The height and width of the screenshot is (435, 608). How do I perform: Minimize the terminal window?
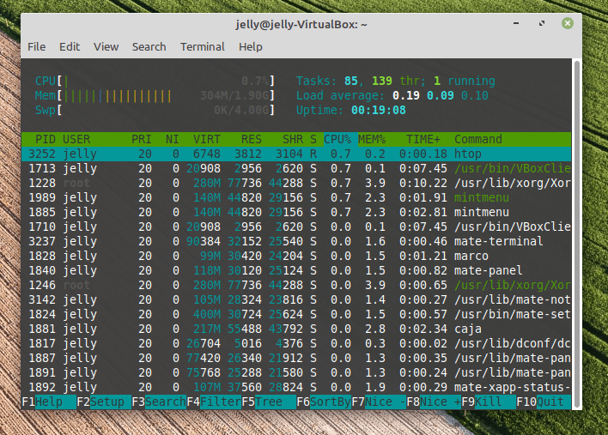click(x=516, y=24)
